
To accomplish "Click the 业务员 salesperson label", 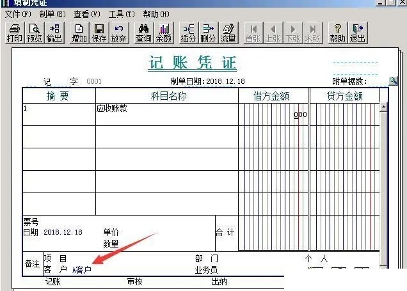I will [206, 270].
